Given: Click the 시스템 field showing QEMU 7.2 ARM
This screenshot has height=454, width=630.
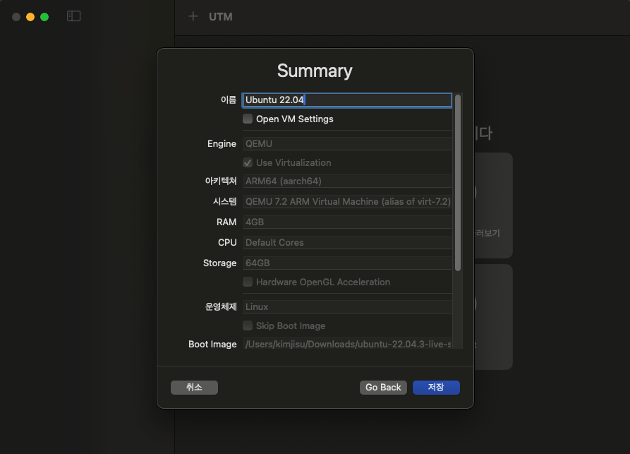Looking at the screenshot, I should click(347, 201).
